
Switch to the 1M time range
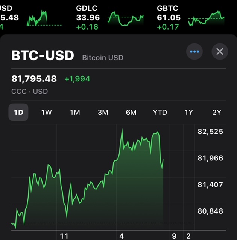click(75, 112)
